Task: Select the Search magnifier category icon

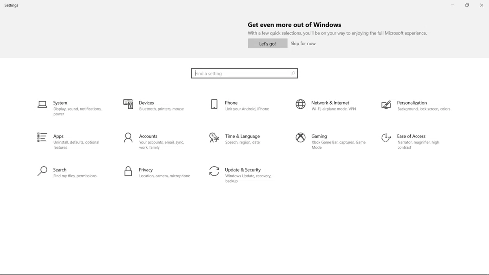Action: pyautogui.click(x=42, y=171)
